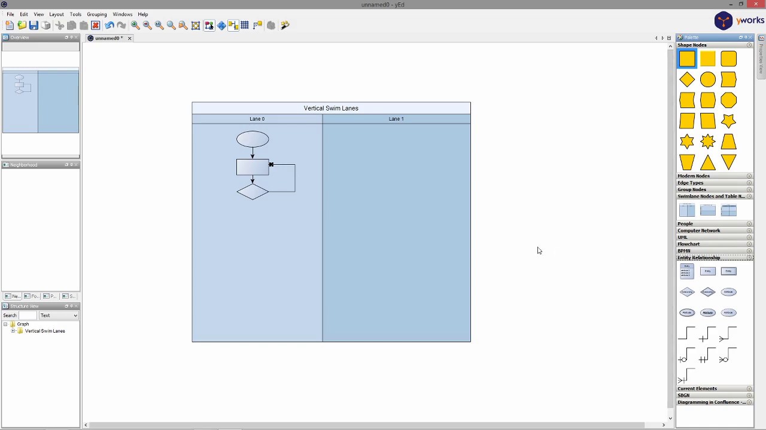Click the Zoom In magnifier icon
The image size is (766, 430).
pyautogui.click(x=135, y=25)
